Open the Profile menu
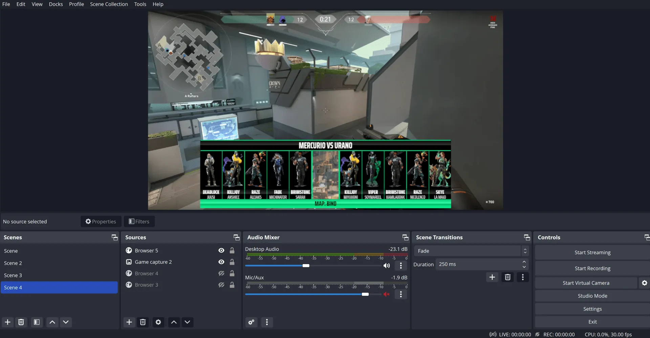The width and height of the screenshot is (650, 338). 77,4
